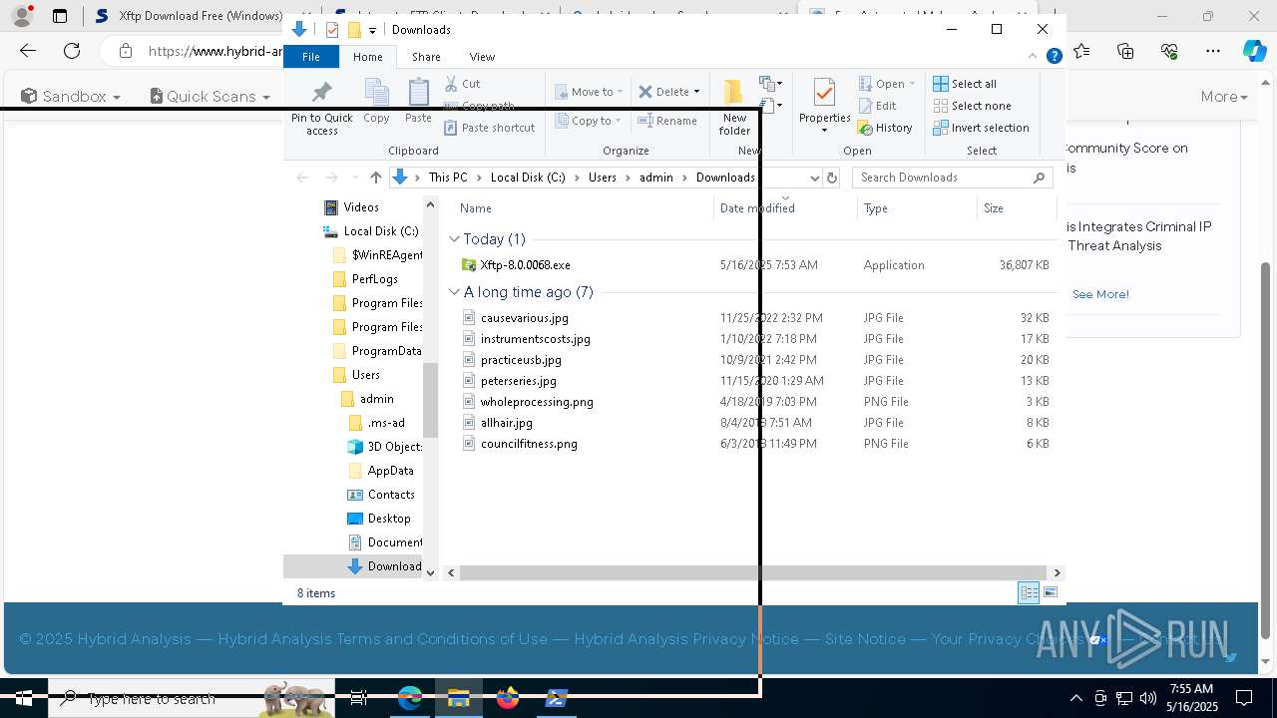Collapse the ribbon with chevron
The width and height of the screenshot is (1277, 718).
[1033, 57]
